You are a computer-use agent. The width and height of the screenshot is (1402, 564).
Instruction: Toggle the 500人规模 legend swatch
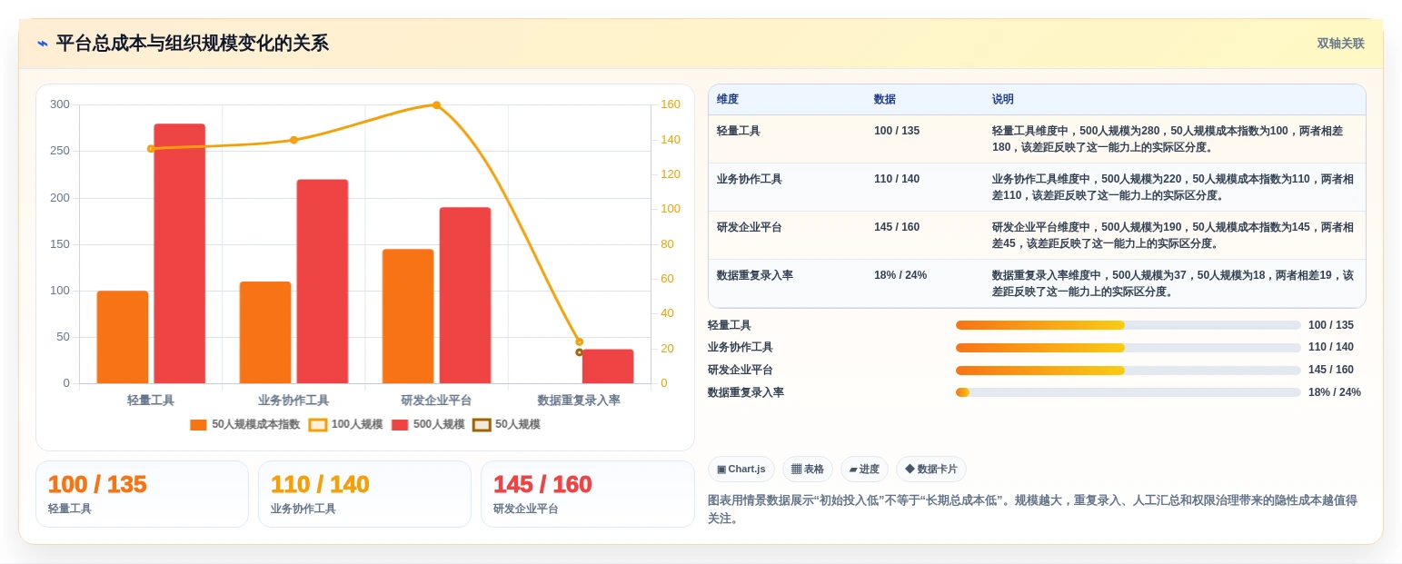click(400, 425)
